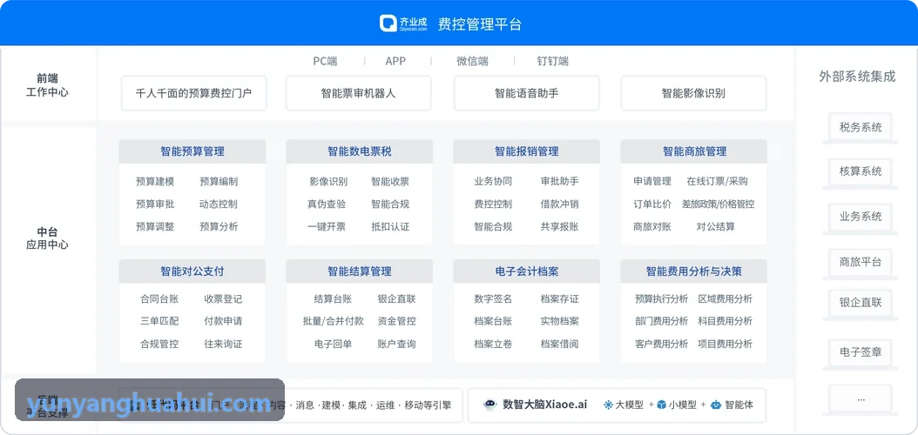Click the 业务系统 integration box
This screenshot has height=435, width=918.
(x=860, y=217)
